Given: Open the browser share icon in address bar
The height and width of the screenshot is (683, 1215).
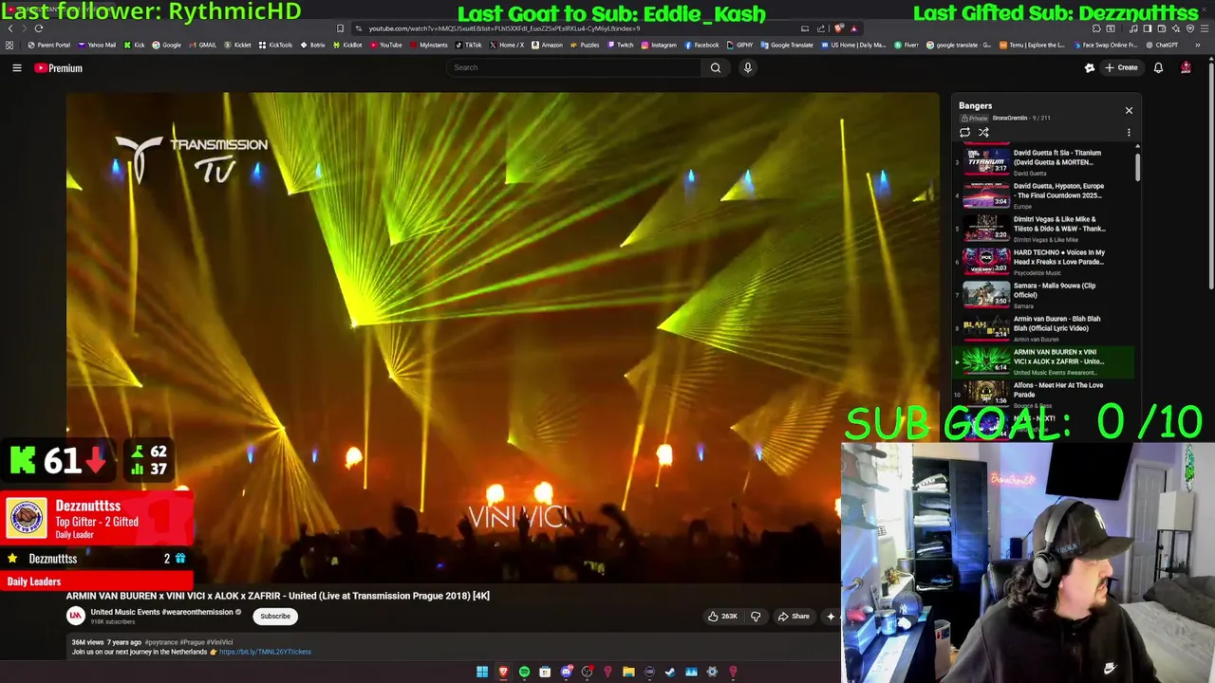Looking at the screenshot, I should [821, 28].
